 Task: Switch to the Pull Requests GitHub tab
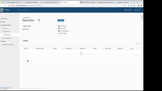click(x=89, y=2)
